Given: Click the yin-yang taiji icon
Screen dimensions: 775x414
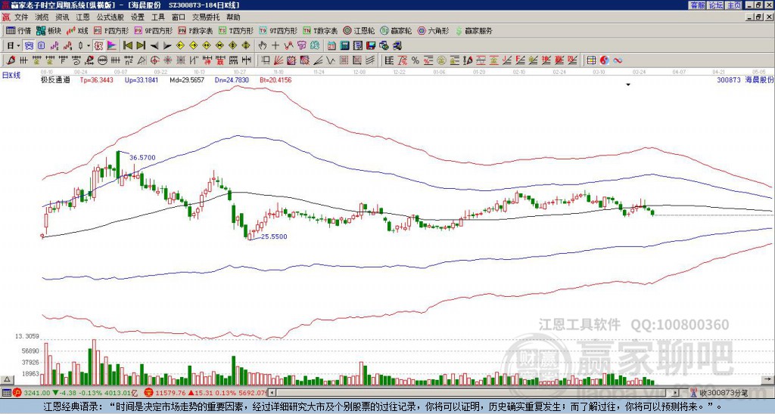Looking at the screenshot, I should click(605, 60).
